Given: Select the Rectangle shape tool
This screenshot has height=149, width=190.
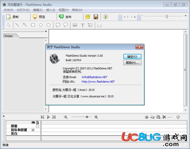Looking at the screenshot, I should coord(33,25).
